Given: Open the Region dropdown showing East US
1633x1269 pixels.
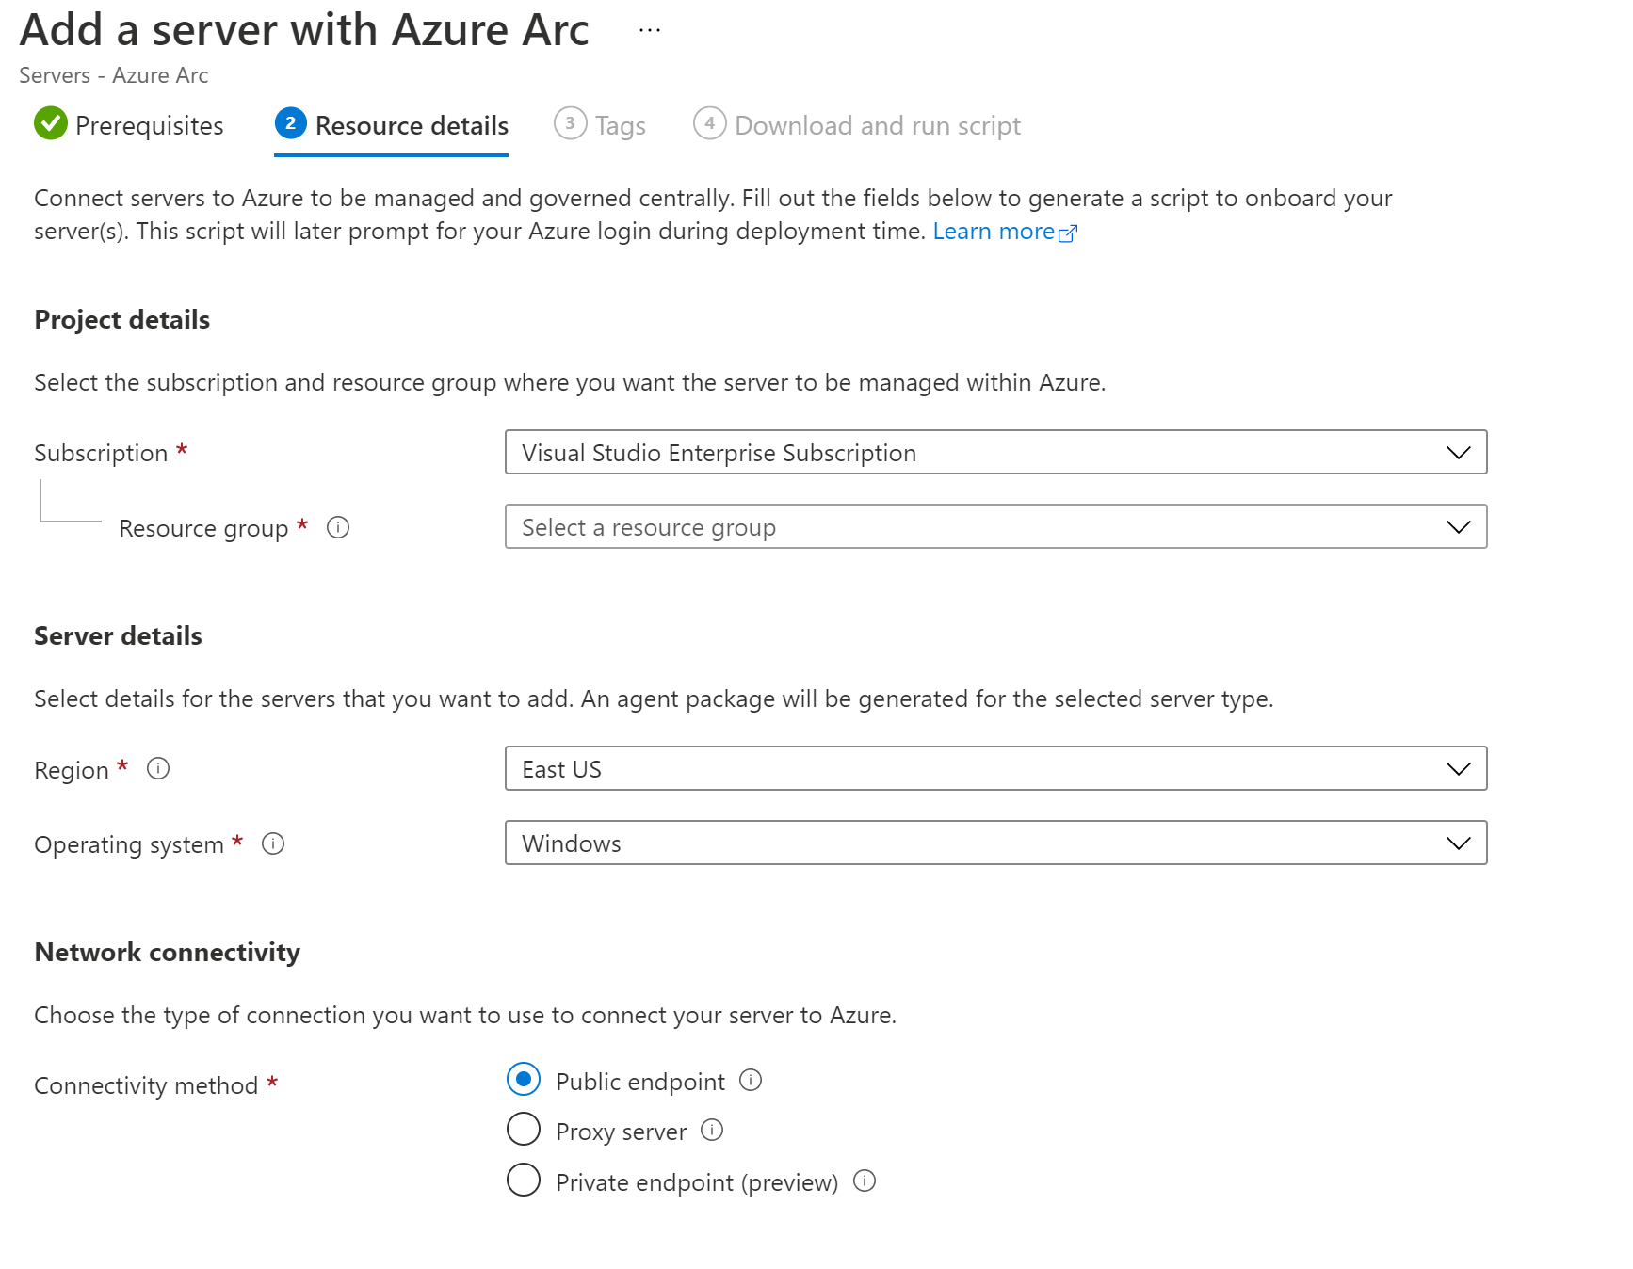Looking at the screenshot, I should pyautogui.click(x=995, y=769).
